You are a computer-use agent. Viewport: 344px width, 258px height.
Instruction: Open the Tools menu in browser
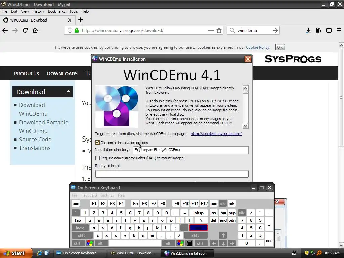[73, 11]
